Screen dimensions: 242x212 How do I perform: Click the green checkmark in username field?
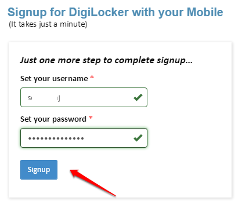coord(138,97)
